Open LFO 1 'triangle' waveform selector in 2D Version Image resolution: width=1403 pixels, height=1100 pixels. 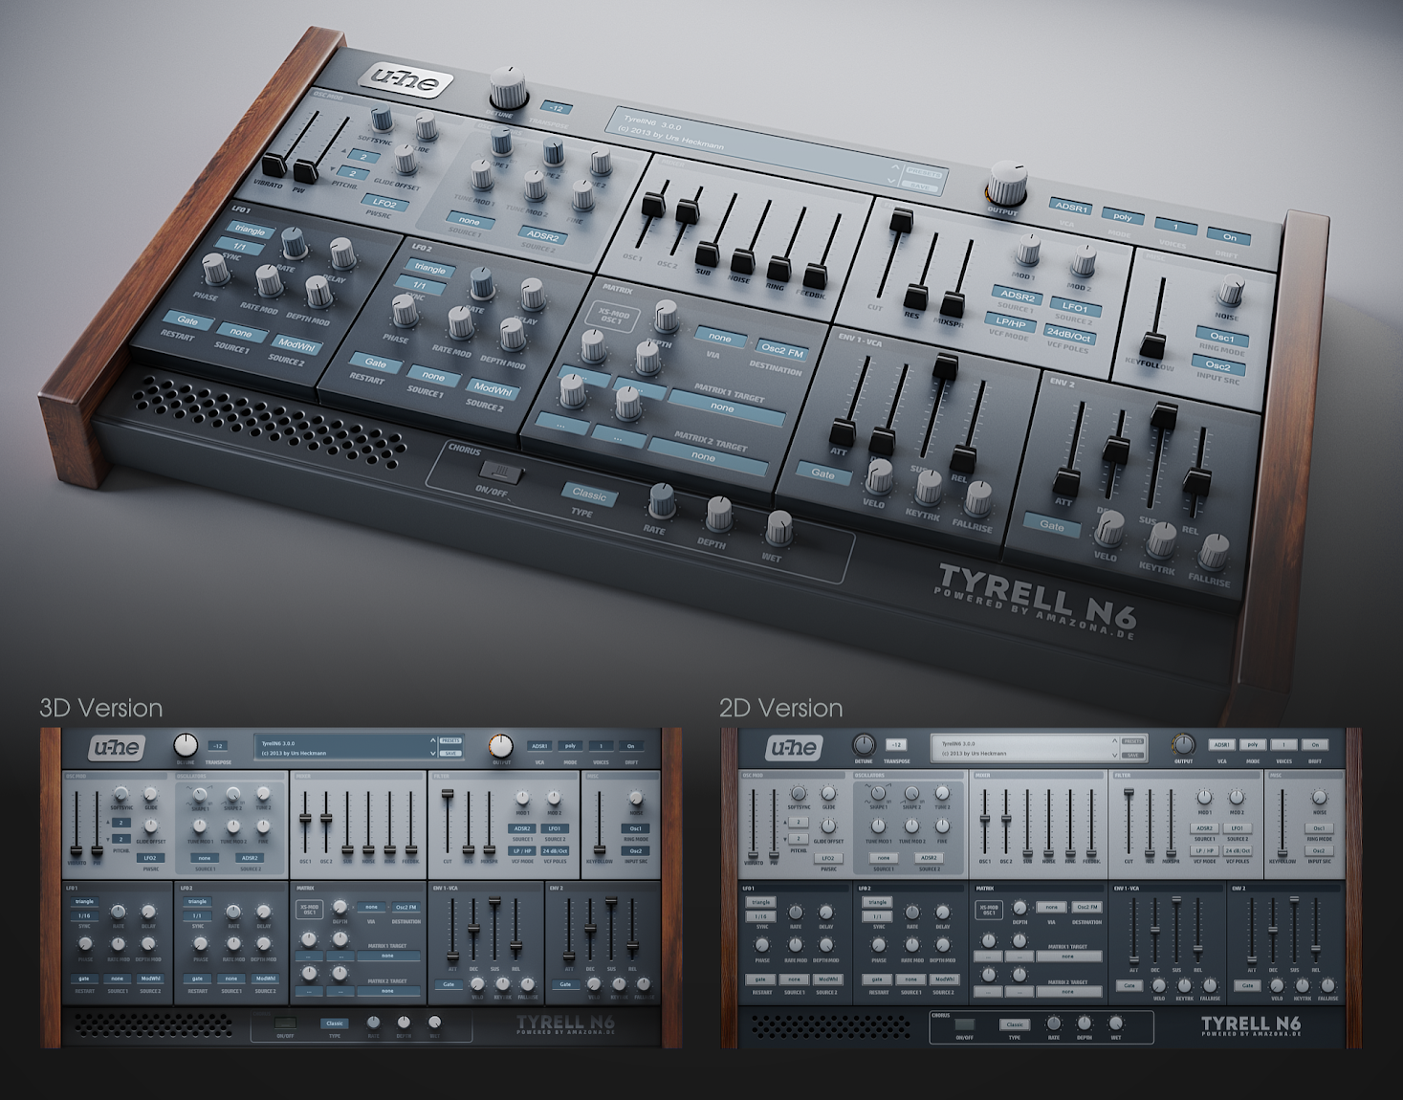(761, 902)
